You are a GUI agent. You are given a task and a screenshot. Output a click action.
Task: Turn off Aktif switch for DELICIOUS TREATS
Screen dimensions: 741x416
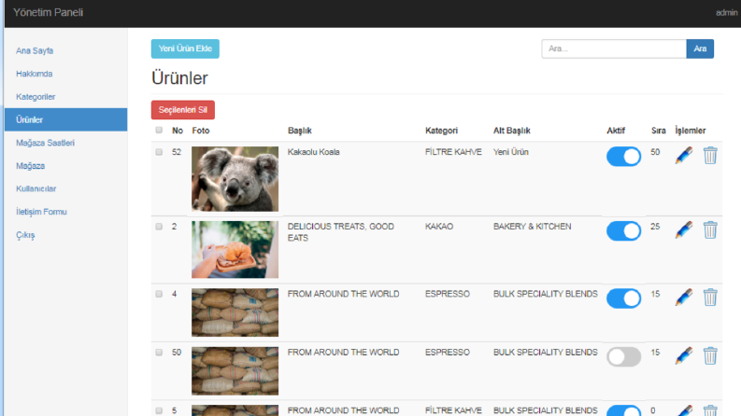pyautogui.click(x=624, y=231)
